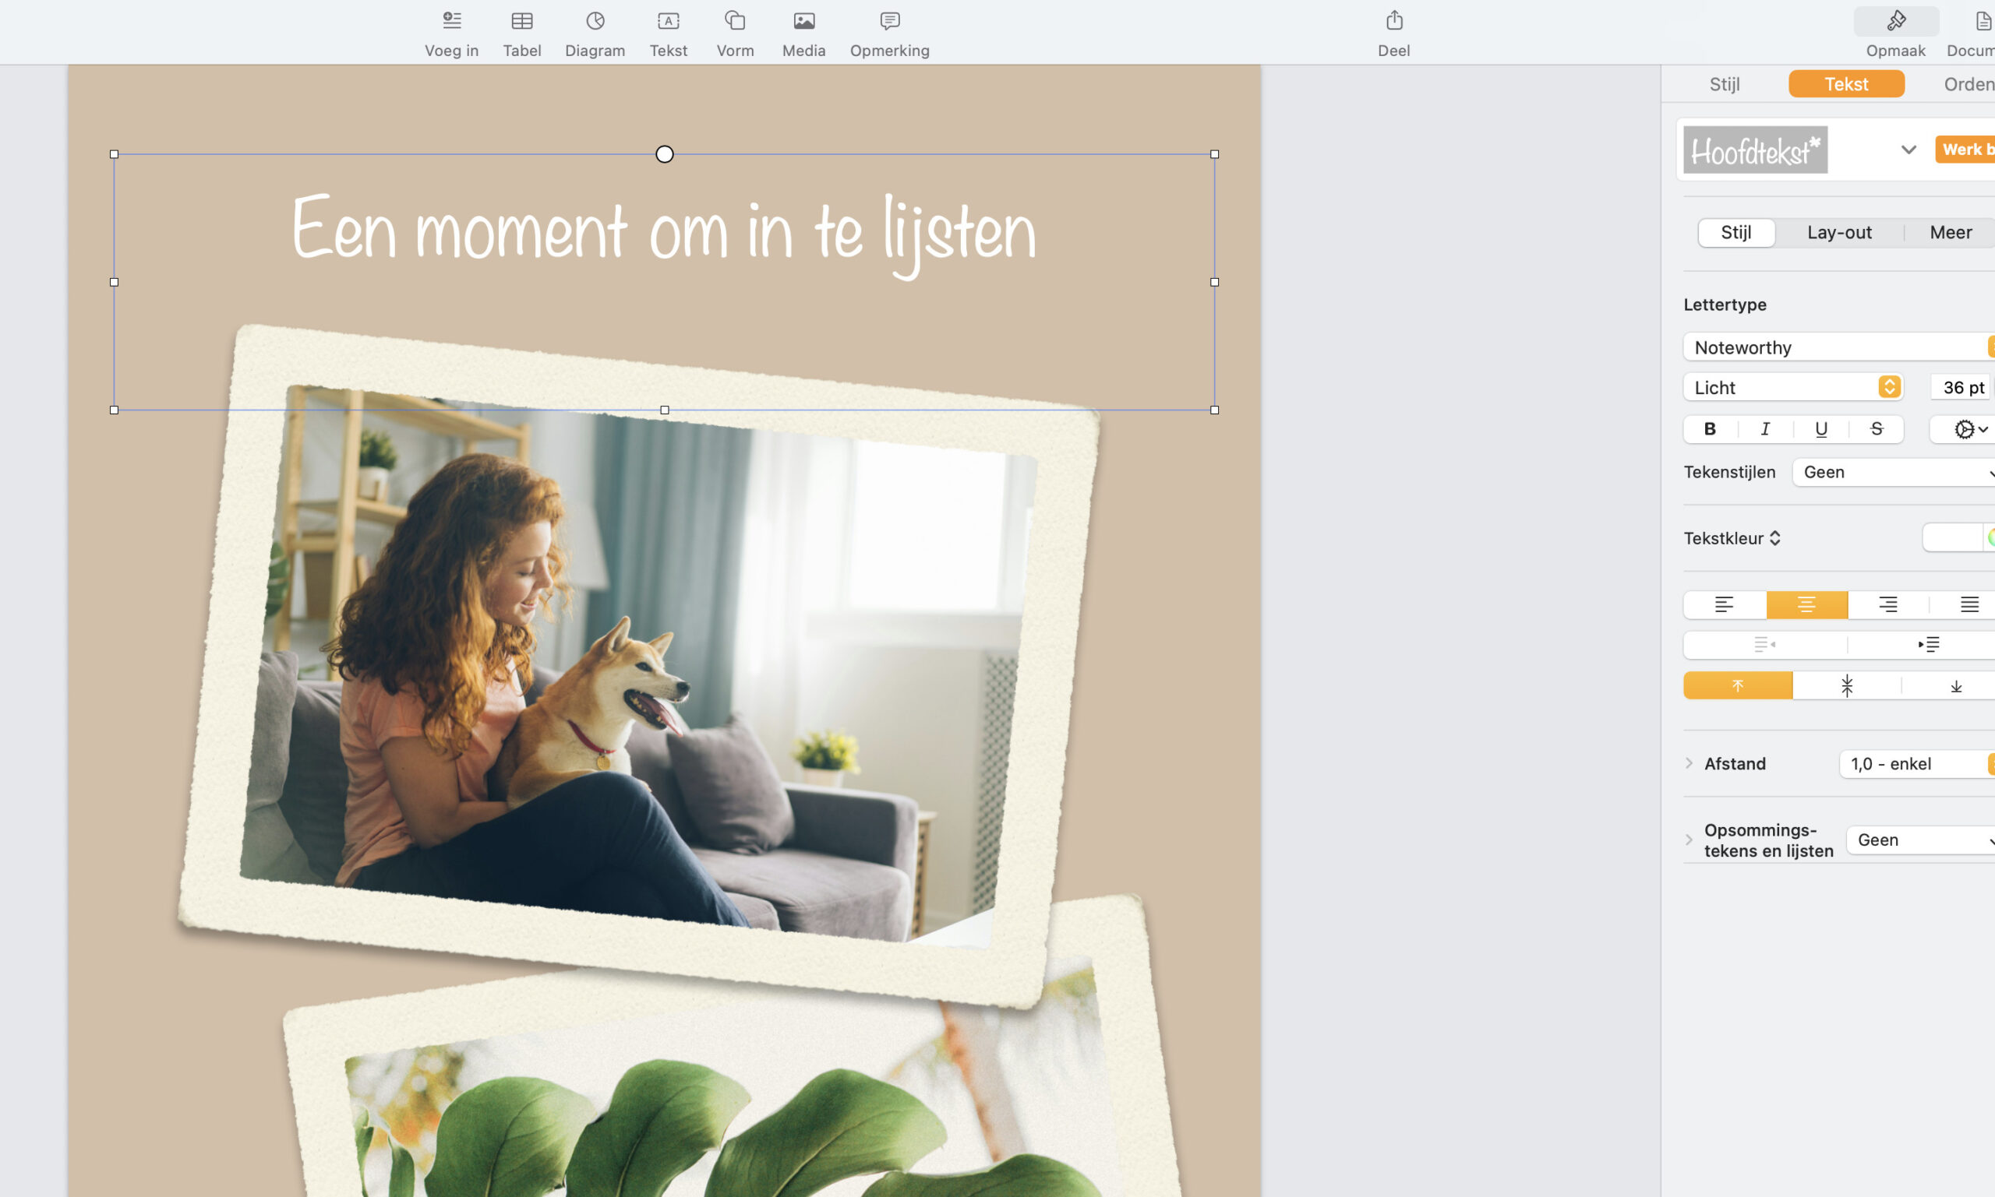Apply strikethrough to the title text
This screenshot has height=1197, width=1995.
1877,429
